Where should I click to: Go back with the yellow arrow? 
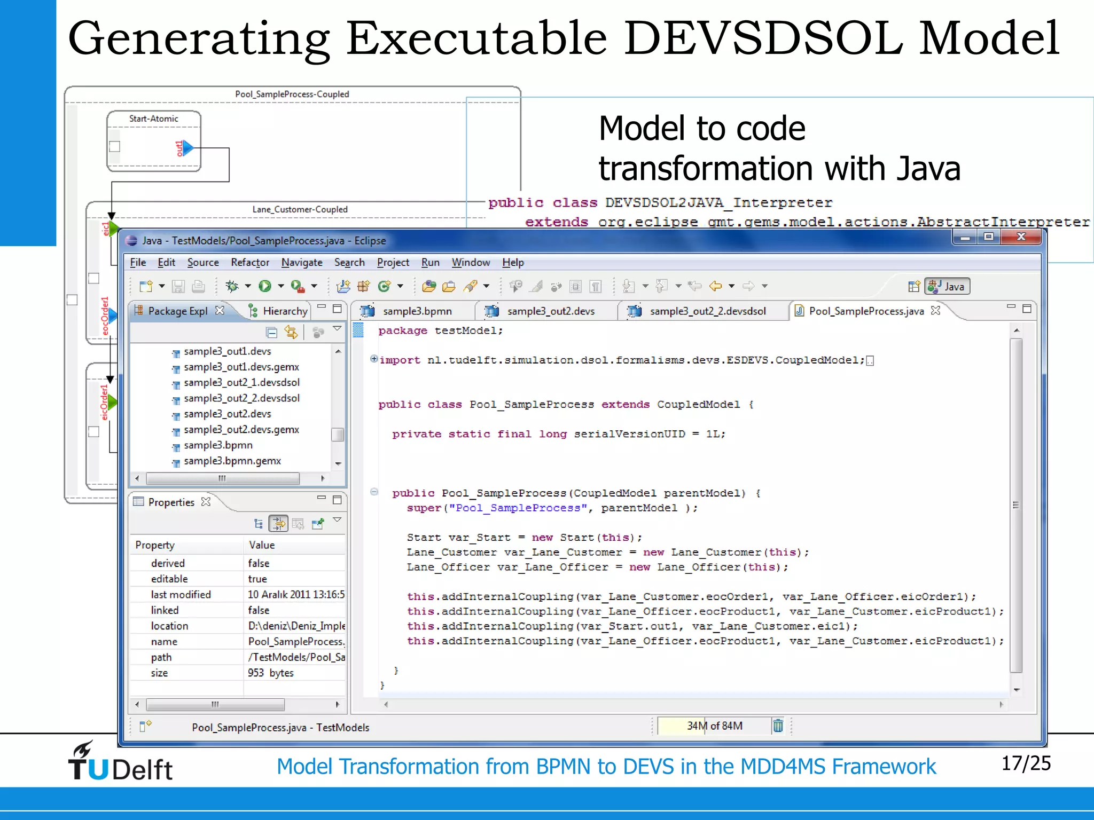[716, 287]
